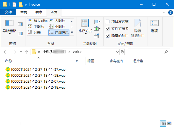Click the Refresh button beside the address bar
This screenshot has width=174, height=127.
pyautogui.click(x=123, y=52)
